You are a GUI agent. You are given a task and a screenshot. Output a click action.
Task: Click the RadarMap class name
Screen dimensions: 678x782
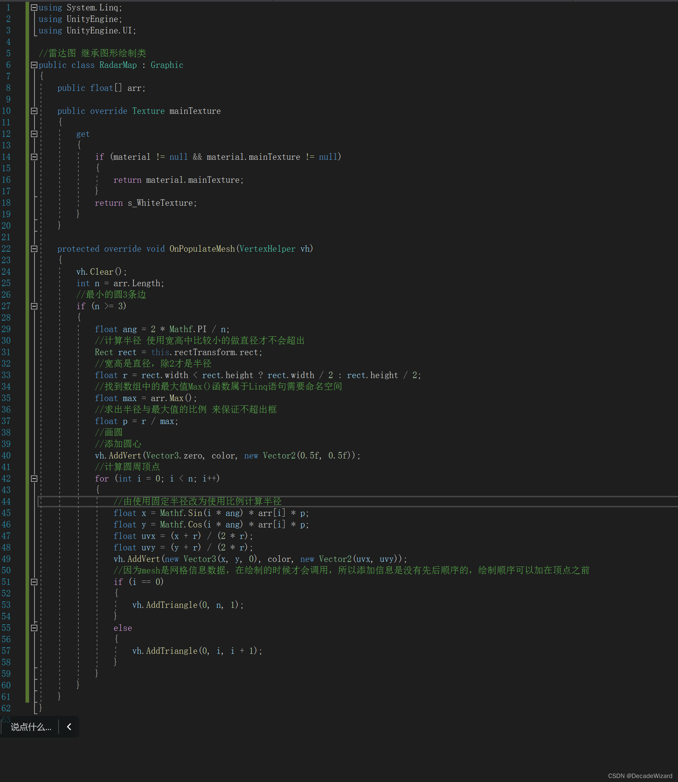(118, 65)
